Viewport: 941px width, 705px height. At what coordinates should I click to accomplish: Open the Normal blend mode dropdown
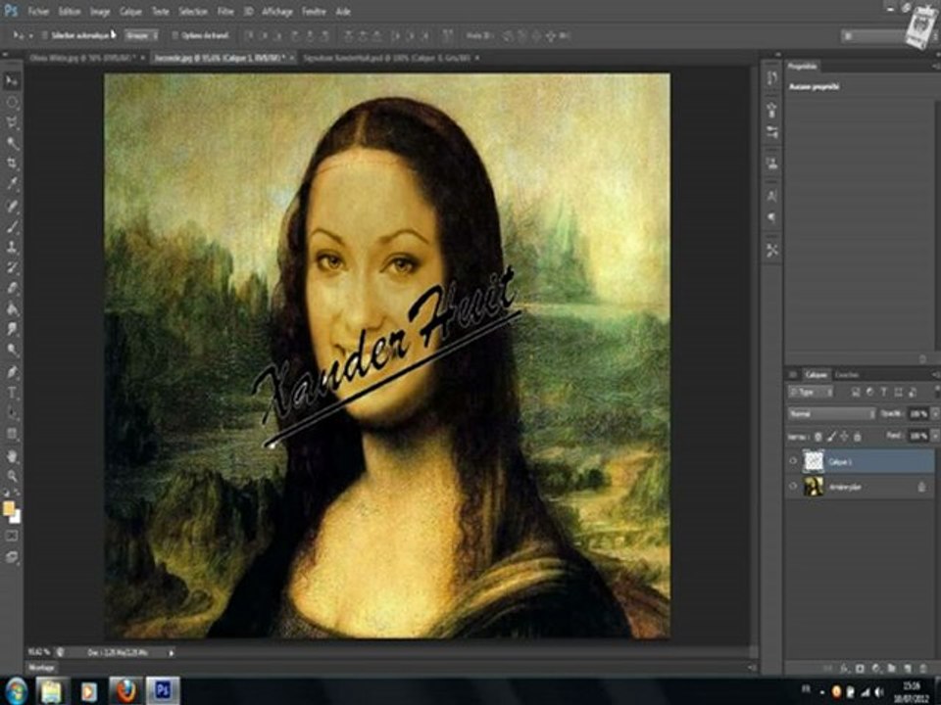pos(832,413)
